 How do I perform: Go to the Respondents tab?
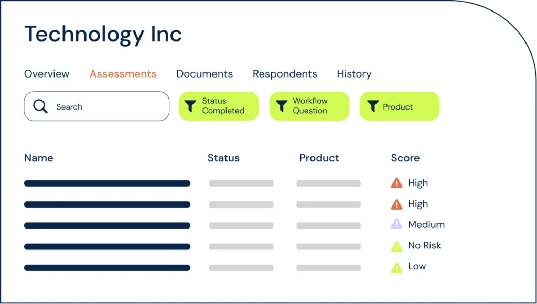point(285,74)
